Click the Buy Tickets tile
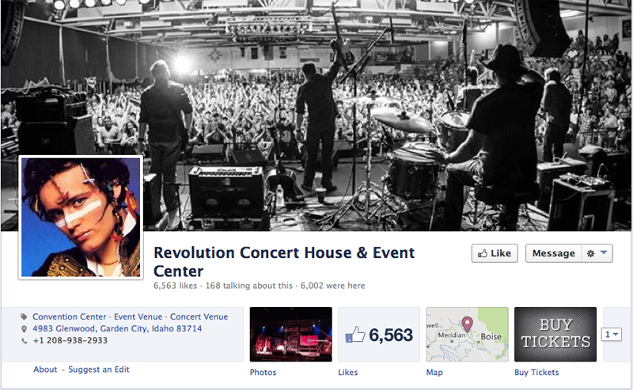The width and height of the screenshot is (633, 390). 555,335
